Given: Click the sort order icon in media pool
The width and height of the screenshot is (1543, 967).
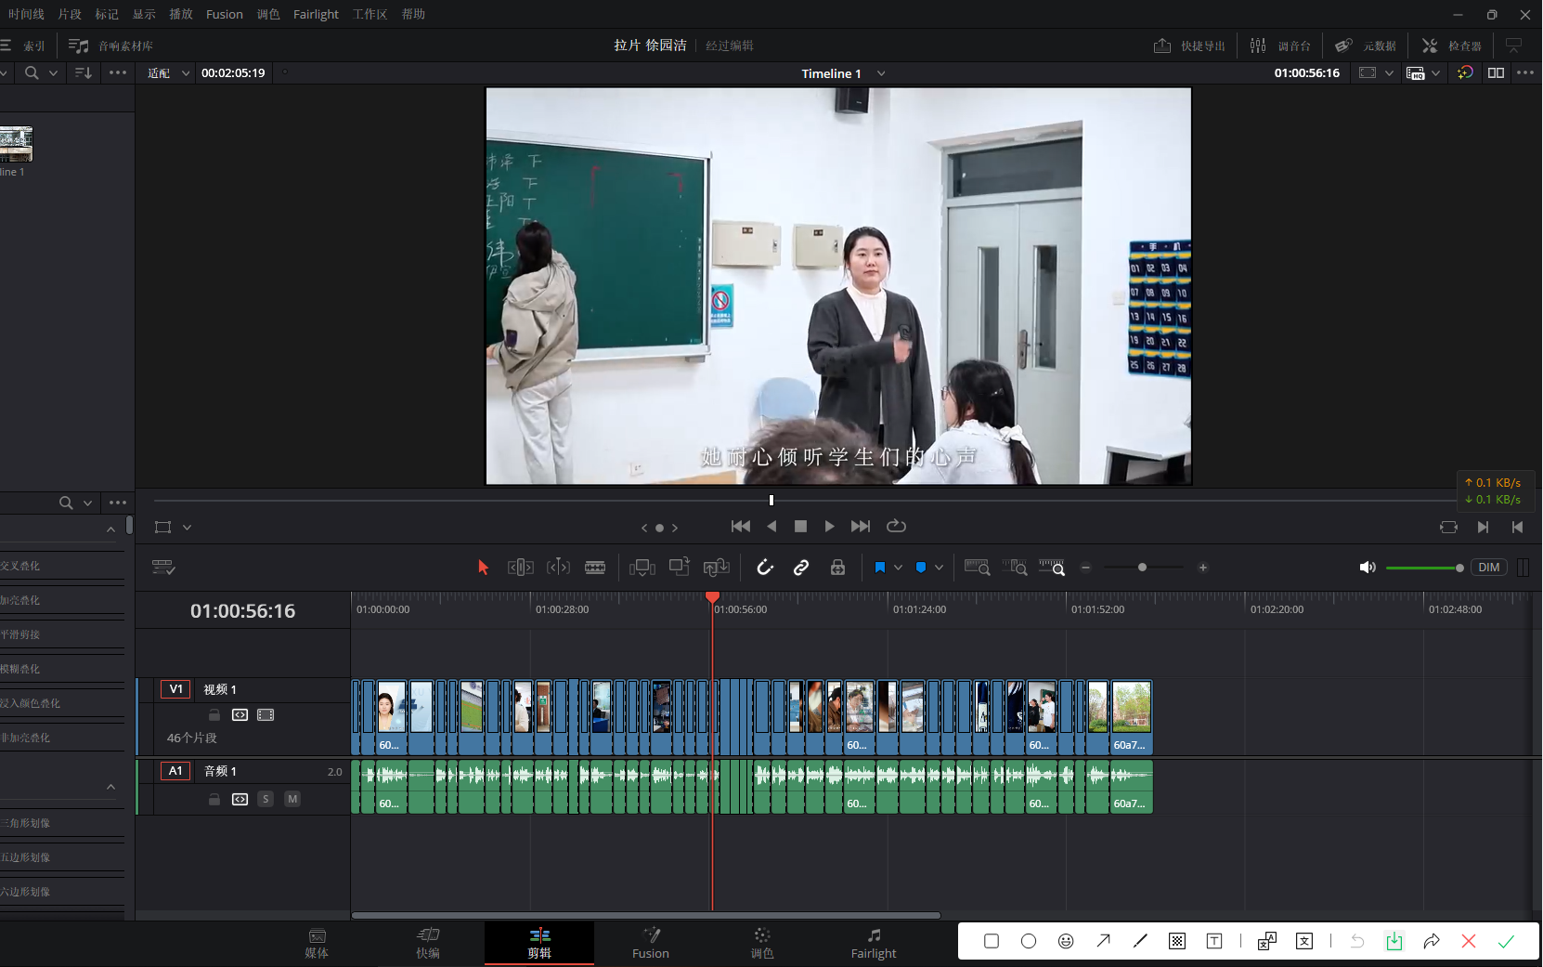Looking at the screenshot, I should [x=84, y=72].
